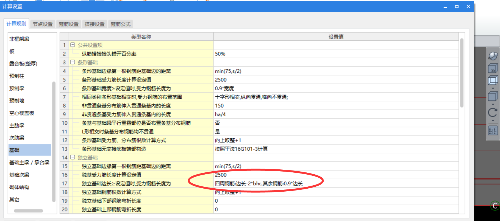Select 预制柱 in the component list
This screenshot has height=221, width=500.
pyautogui.click(x=17, y=76)
